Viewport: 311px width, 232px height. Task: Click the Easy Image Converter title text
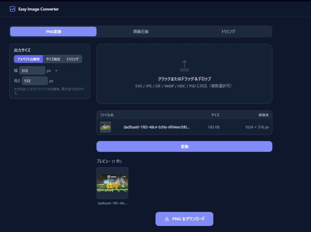pyautogui.click(x=39, y=9)
